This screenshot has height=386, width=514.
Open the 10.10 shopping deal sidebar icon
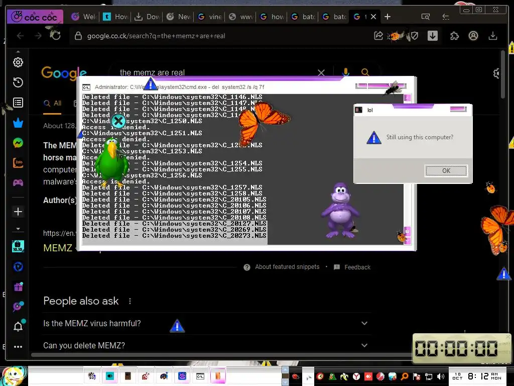18,246
